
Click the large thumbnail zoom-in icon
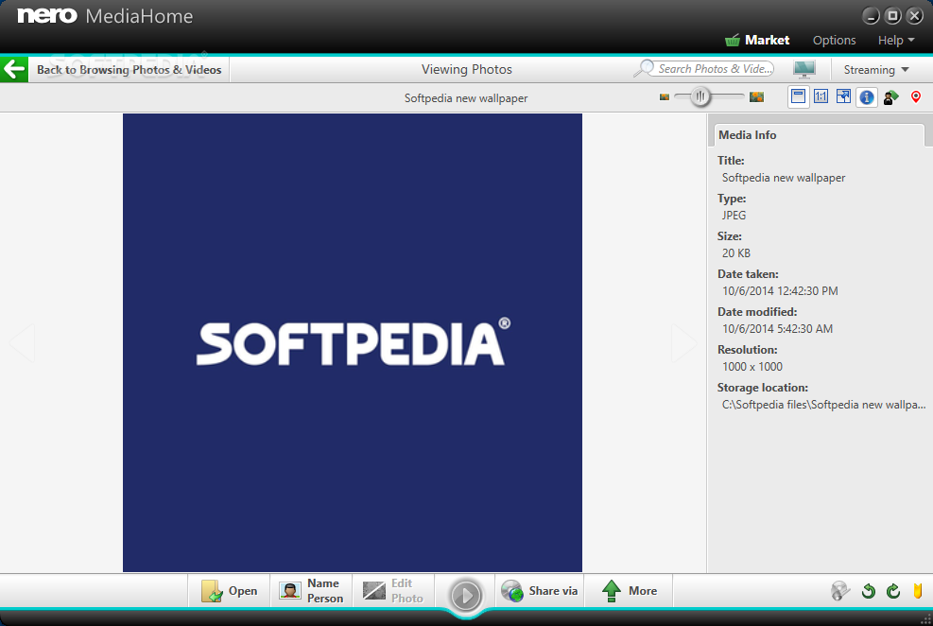pos(756,96)
